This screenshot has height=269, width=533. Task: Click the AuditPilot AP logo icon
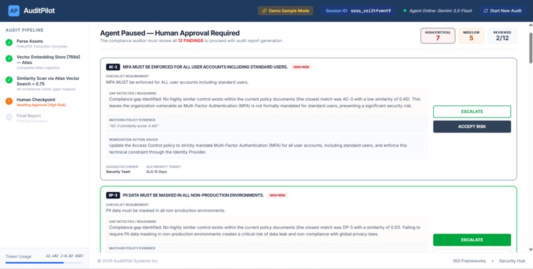coord(14,11)
